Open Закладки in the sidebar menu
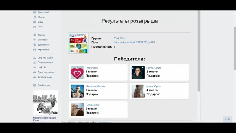236x133 pixels. 42,40
